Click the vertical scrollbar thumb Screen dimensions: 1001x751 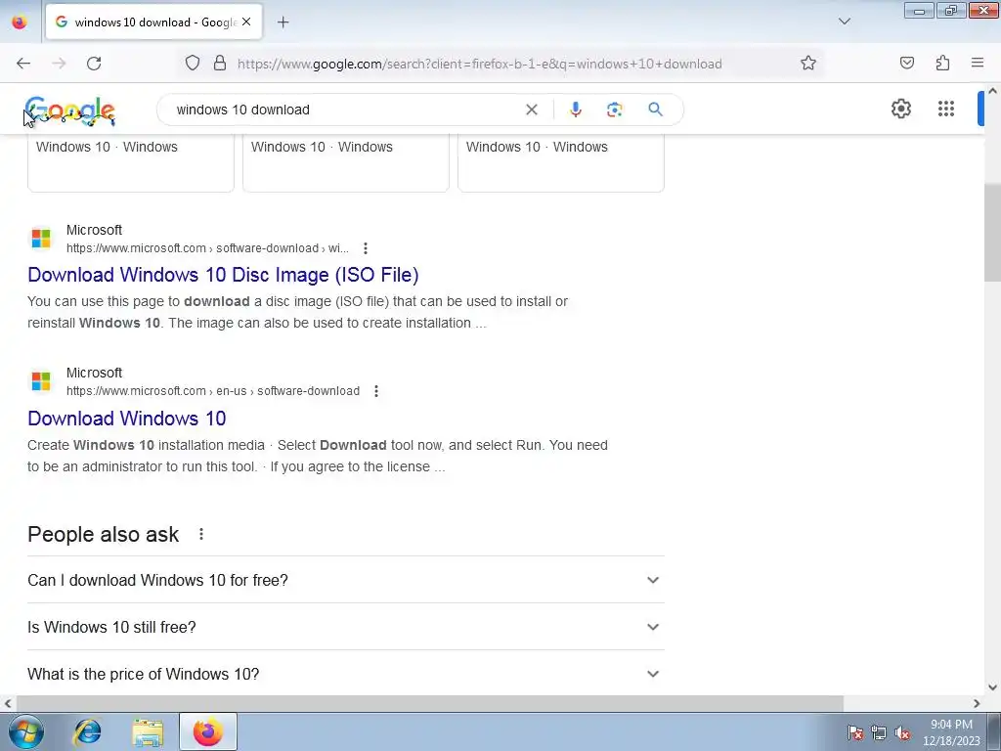coord(992,235)
